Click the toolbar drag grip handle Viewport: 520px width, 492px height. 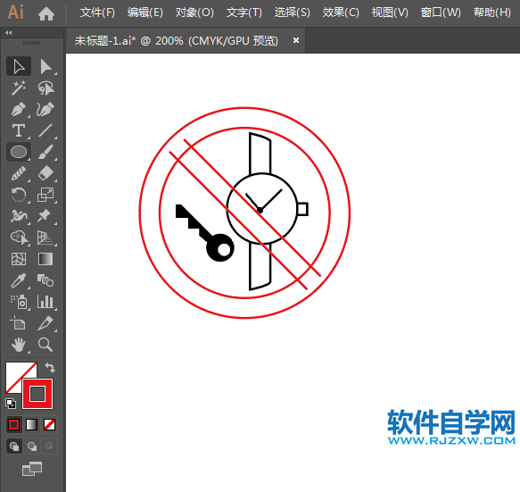coord(32,43)
